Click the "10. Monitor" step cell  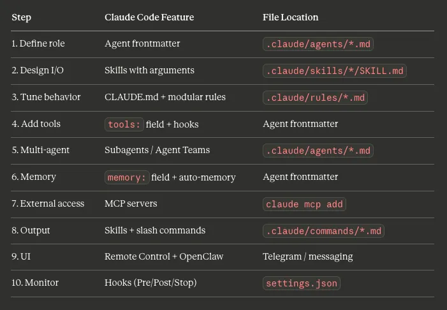click(x=36, y=283)
